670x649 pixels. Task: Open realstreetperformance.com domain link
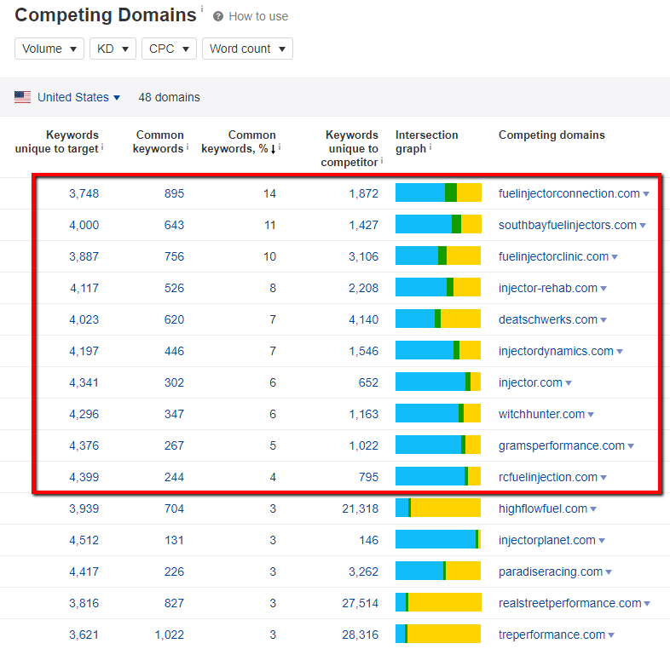[570, 603]
